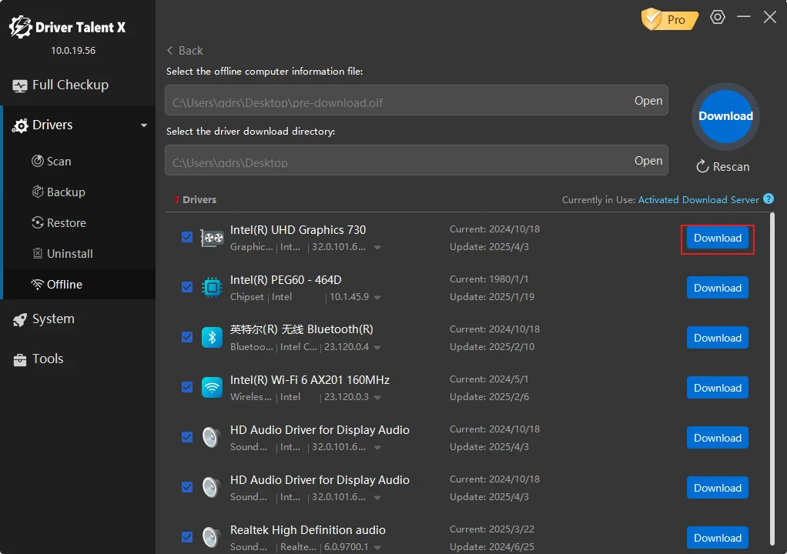Click the Full Checkup monitor icon
The width and height of the screenshot is (787, 554).
point(20,85)
